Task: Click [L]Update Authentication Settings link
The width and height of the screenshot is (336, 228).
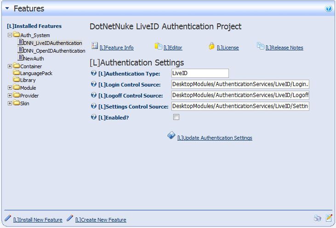Action: click(x=215, y=138)
